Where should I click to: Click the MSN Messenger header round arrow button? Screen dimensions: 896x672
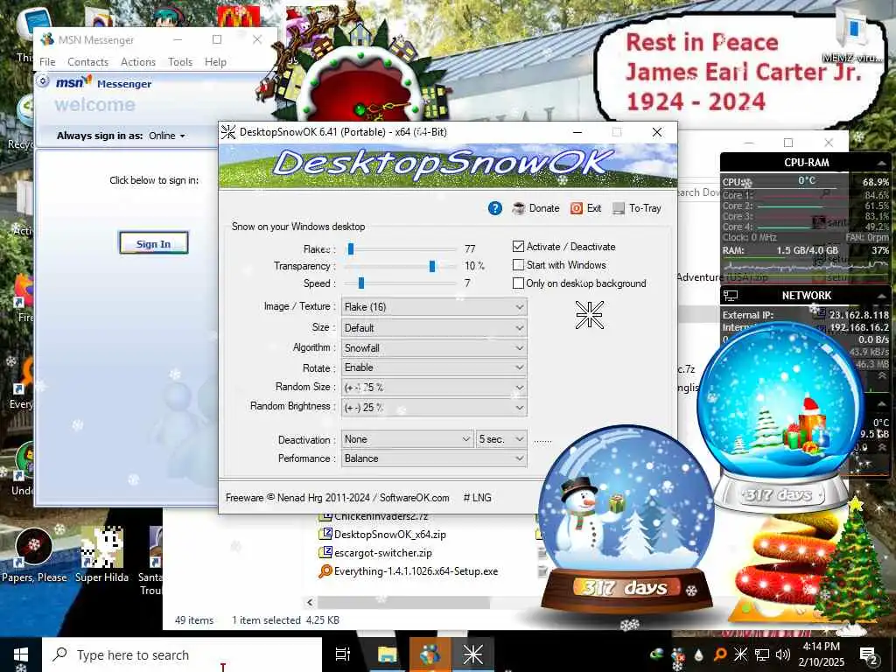pyautogui.click(x=43, y=81)
